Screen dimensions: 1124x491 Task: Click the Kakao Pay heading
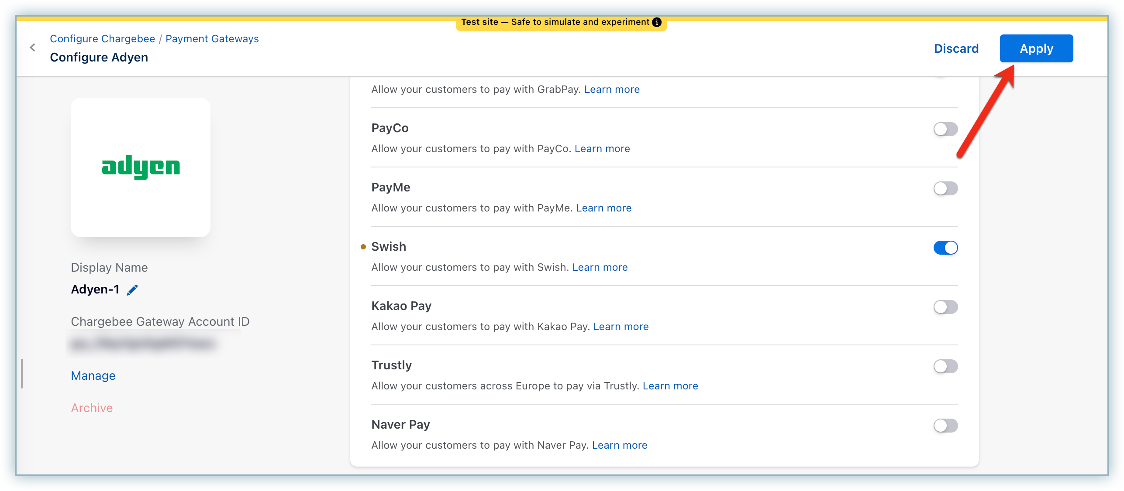pos(401,306)
